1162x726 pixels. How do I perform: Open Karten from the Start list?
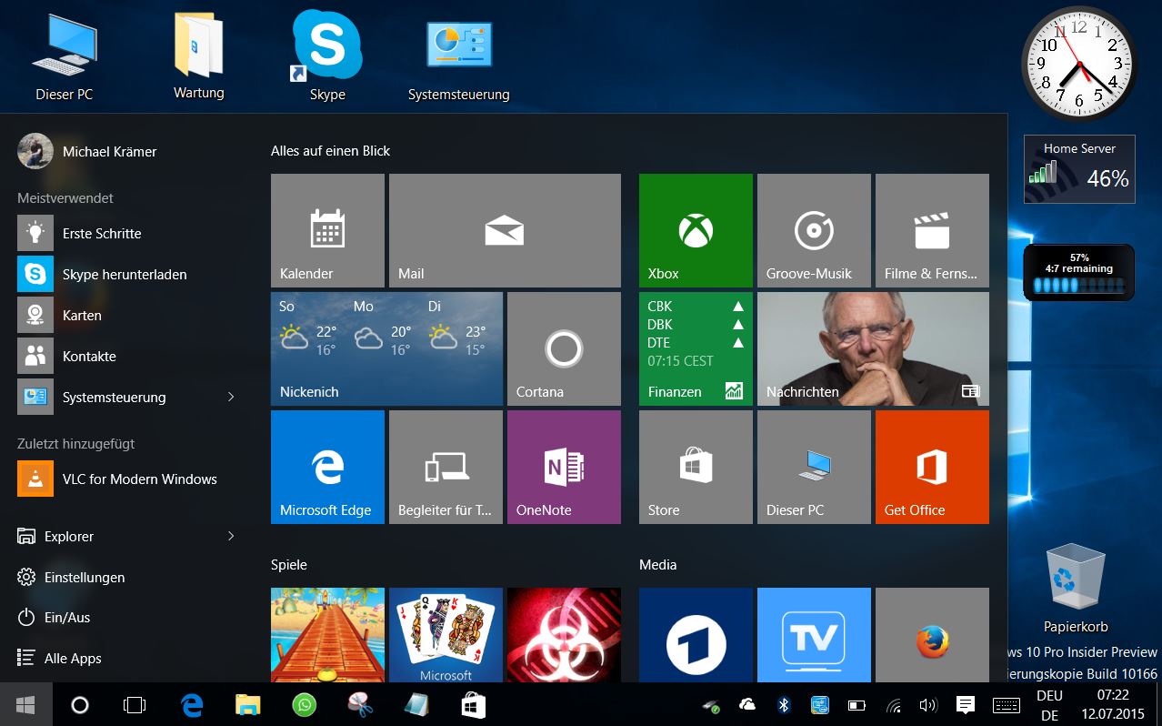point(127,315)
